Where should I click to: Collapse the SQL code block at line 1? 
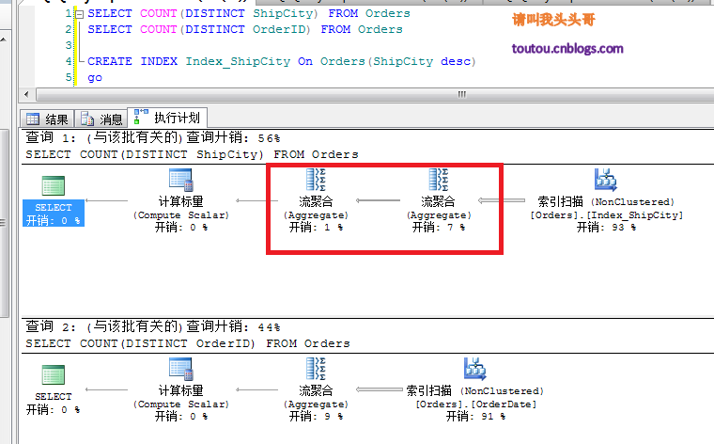coord(79,14)
